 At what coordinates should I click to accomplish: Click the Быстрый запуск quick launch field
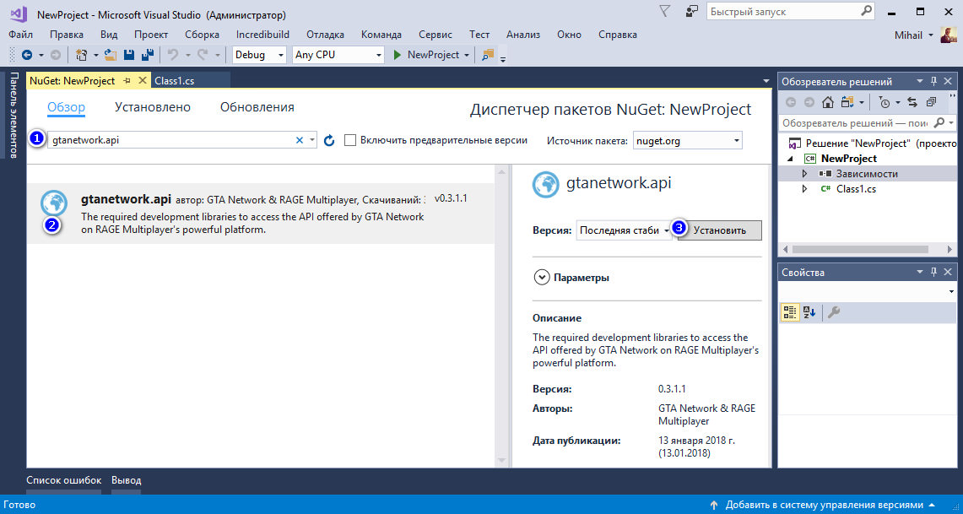tap(784, 11)
